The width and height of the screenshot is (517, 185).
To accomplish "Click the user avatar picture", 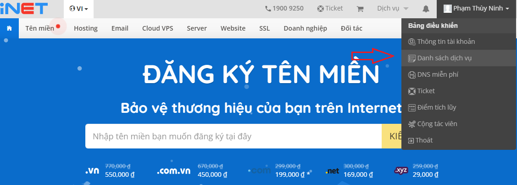I will 447,9.
